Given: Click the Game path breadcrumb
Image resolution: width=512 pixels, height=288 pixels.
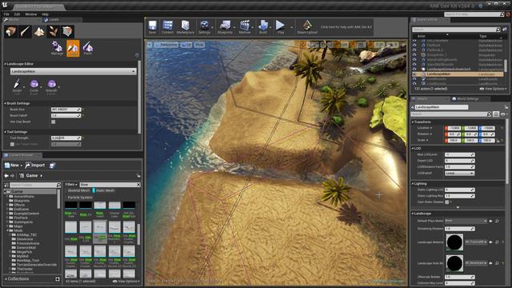Looking at the screenshot, I should coord(32,176).
